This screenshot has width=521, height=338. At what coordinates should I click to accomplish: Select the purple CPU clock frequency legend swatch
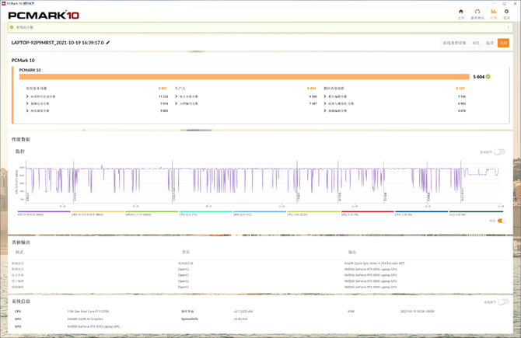click(44, 211)
